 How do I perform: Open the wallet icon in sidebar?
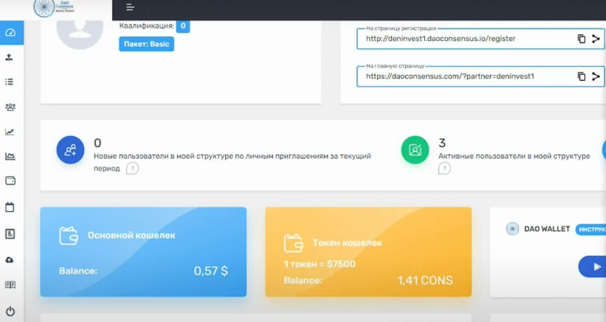pos(10,181)
